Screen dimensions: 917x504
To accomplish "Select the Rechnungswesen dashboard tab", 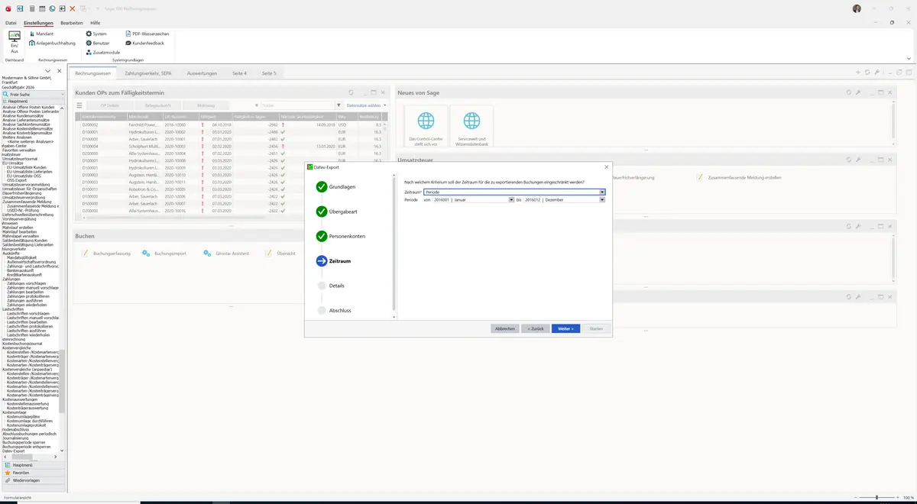I will point(92,73).
